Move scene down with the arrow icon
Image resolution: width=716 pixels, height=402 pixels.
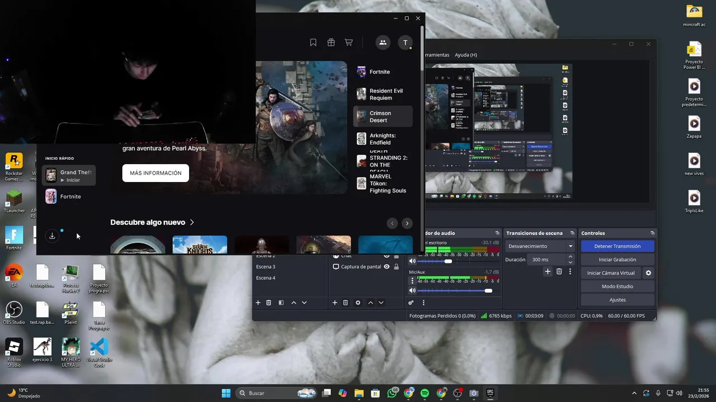[304, 303]
